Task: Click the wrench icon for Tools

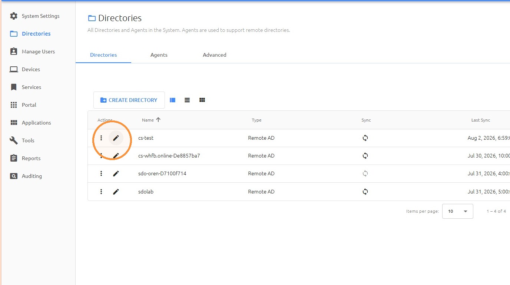Action: coord(14,140)
